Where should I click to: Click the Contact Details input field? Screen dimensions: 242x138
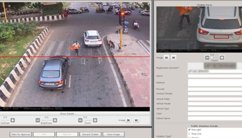(215, 93)
